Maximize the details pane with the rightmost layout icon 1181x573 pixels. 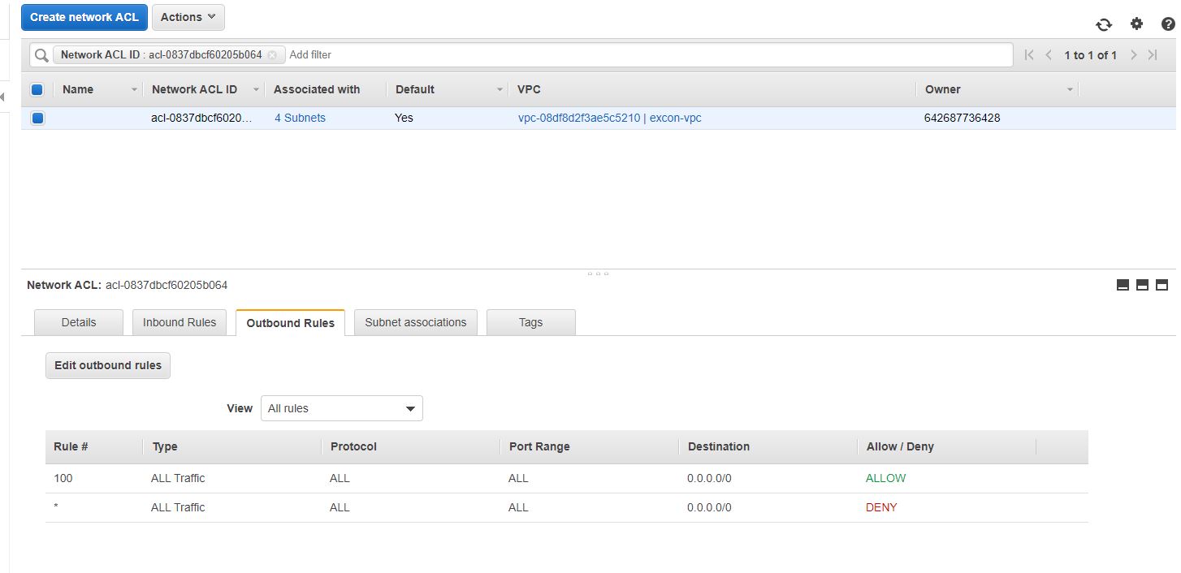pos(1162,285)
